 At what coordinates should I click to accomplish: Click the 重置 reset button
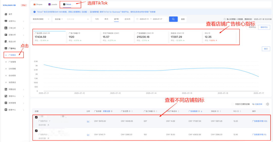click(183, 19)
